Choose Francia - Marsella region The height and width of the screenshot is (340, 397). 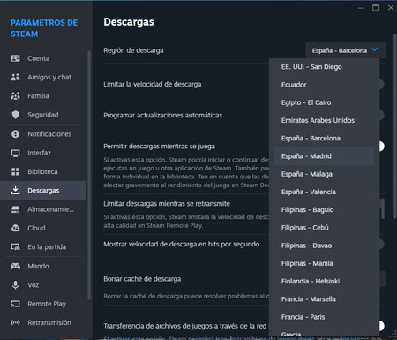(x=324, y=299)
